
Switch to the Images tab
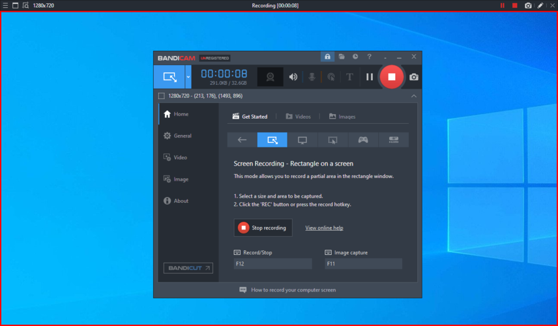(x=342, y=116)
